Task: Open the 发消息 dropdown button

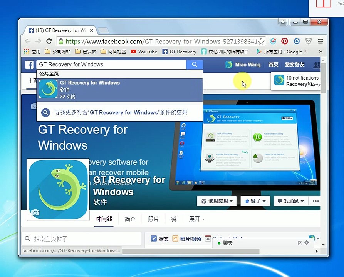Action: pyautogui.click(x=291, y=201)
